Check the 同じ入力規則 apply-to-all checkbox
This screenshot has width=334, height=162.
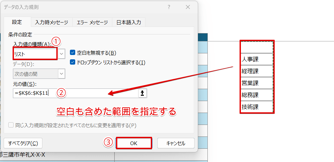pyautogui.click(x=11, y=125)
